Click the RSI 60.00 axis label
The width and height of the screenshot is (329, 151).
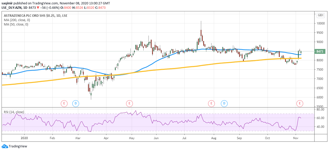coord(320,118)
